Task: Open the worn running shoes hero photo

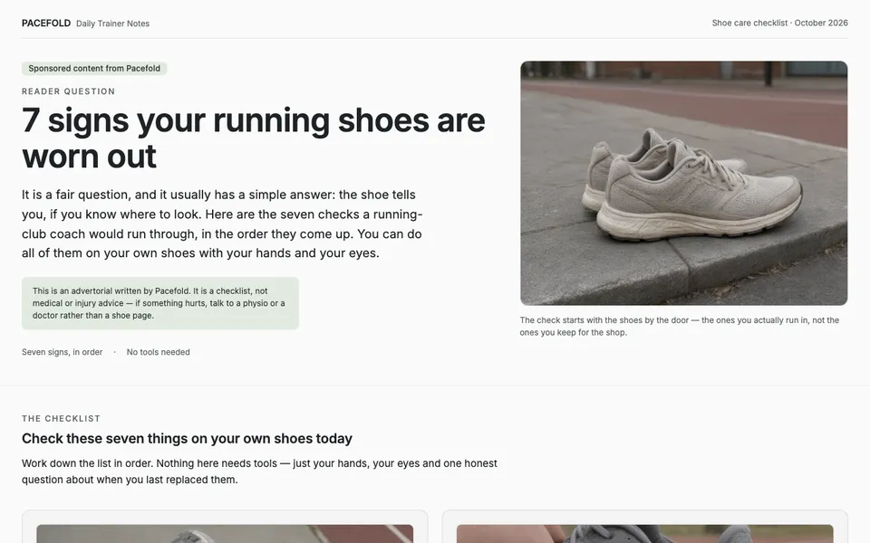Action: coord(683,183)
